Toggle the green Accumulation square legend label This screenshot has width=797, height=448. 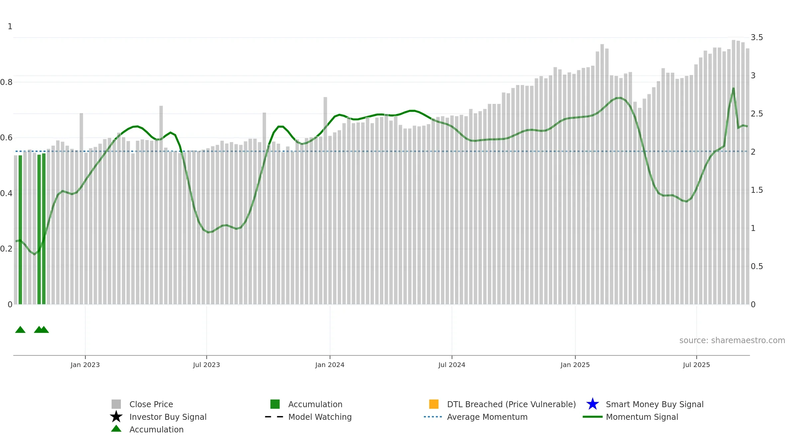[315, 404]
